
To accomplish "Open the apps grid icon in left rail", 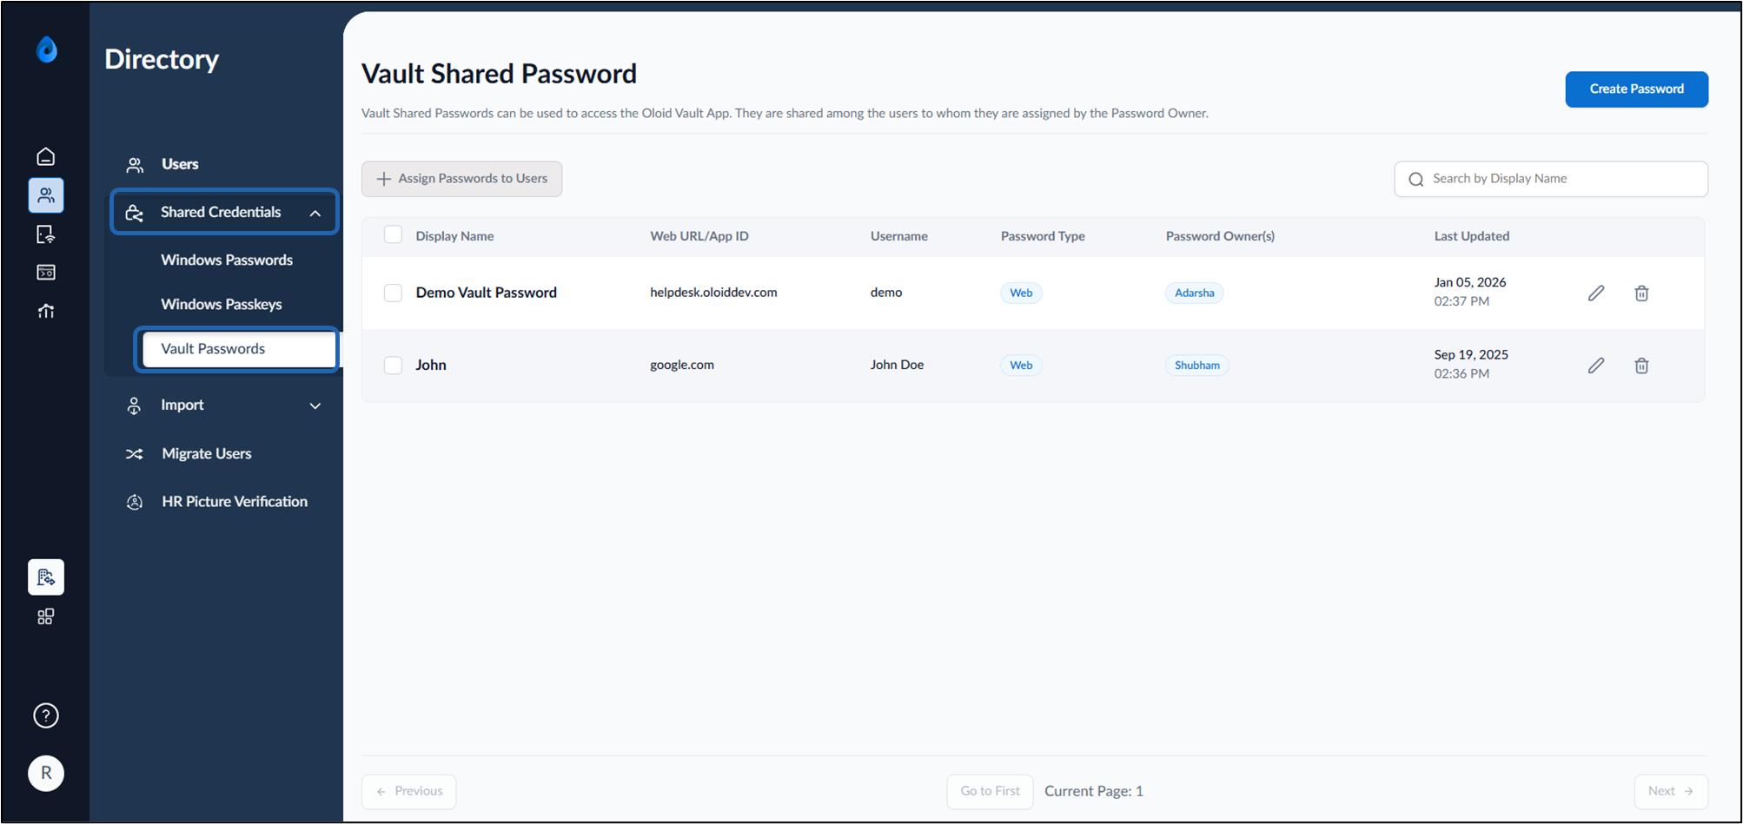I will pyautogui.click(x=46, y=616).
